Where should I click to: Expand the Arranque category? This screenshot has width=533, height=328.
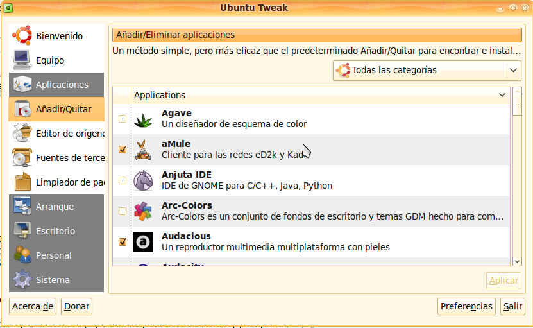click(56, 207)
